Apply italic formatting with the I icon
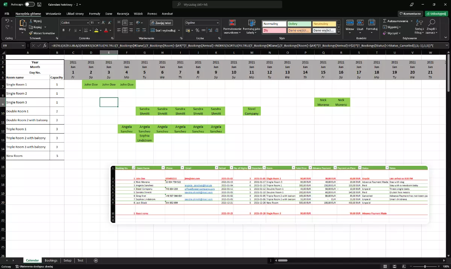 (x=70, y=30)
